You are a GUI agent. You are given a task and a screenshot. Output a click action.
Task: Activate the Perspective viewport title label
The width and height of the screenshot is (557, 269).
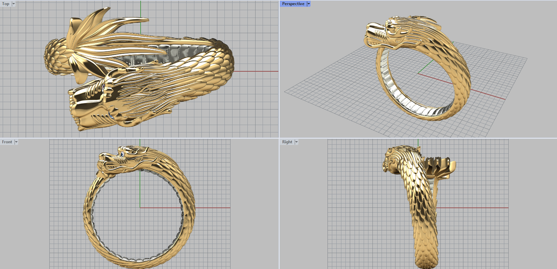pos(293,4)
